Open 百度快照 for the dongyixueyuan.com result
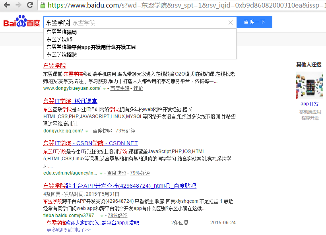326x235 pixels. coord(120,88)
